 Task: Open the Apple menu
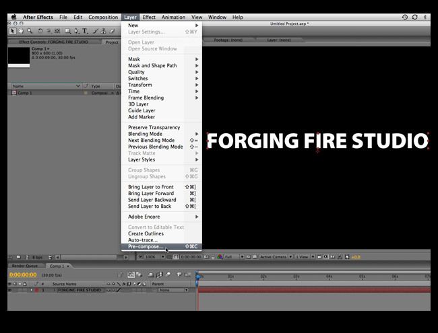tap(14, 17)
